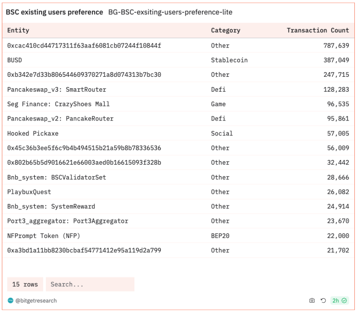This screenshot has width=359, height=314.
Task: Sort by Category column header
Action: coord(225,31)
